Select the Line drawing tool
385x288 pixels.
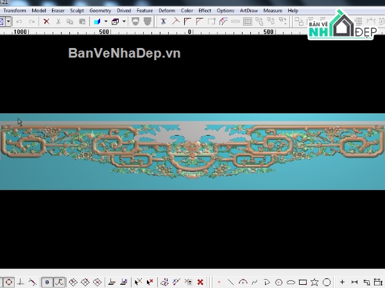[230, 282]
